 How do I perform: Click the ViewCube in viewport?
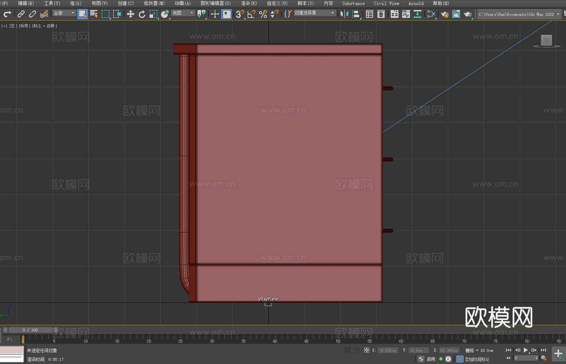coord(546,40)
